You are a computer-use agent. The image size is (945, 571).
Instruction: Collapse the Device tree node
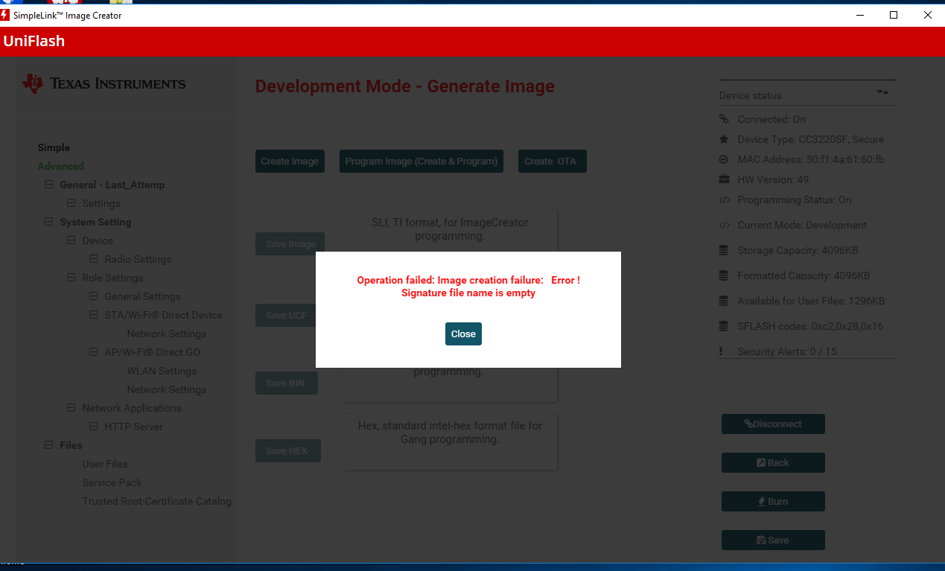[71, 240]
